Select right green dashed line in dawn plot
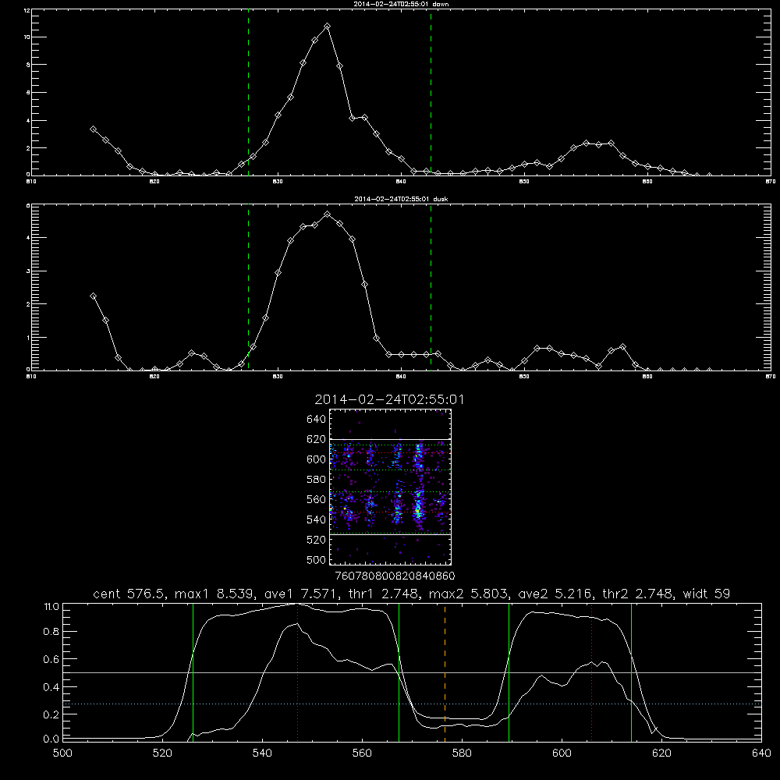 click(x=431, y=92)
